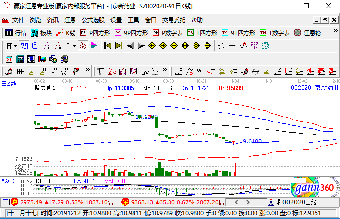Switch to the K线 chart view
The image size is (340, 219).
[x=66, y=33]
